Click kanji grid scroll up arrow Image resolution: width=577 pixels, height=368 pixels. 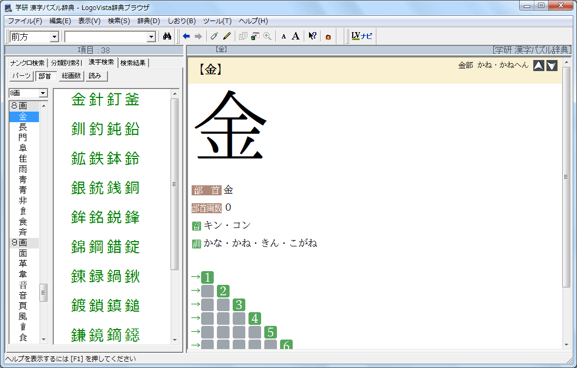(175, 94)
